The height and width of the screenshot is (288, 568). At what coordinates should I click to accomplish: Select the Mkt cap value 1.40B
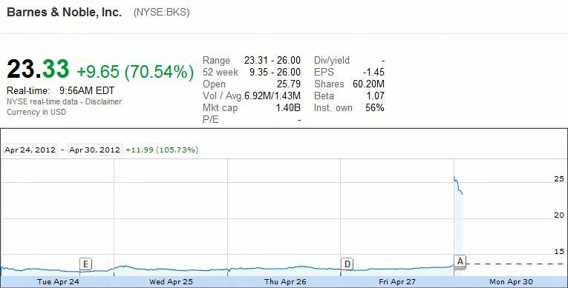(288, 107)
